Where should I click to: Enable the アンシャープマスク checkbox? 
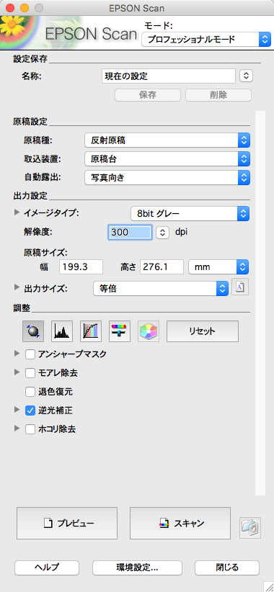(30, 354)
